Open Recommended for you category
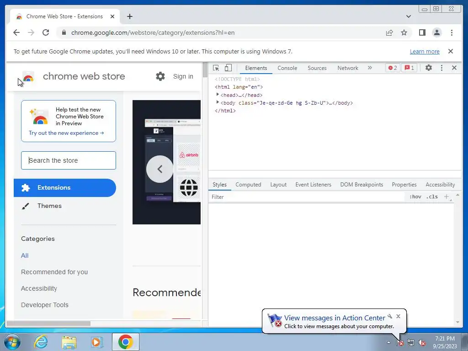This screenshot has height=351, width=468. tap(54, 272)
